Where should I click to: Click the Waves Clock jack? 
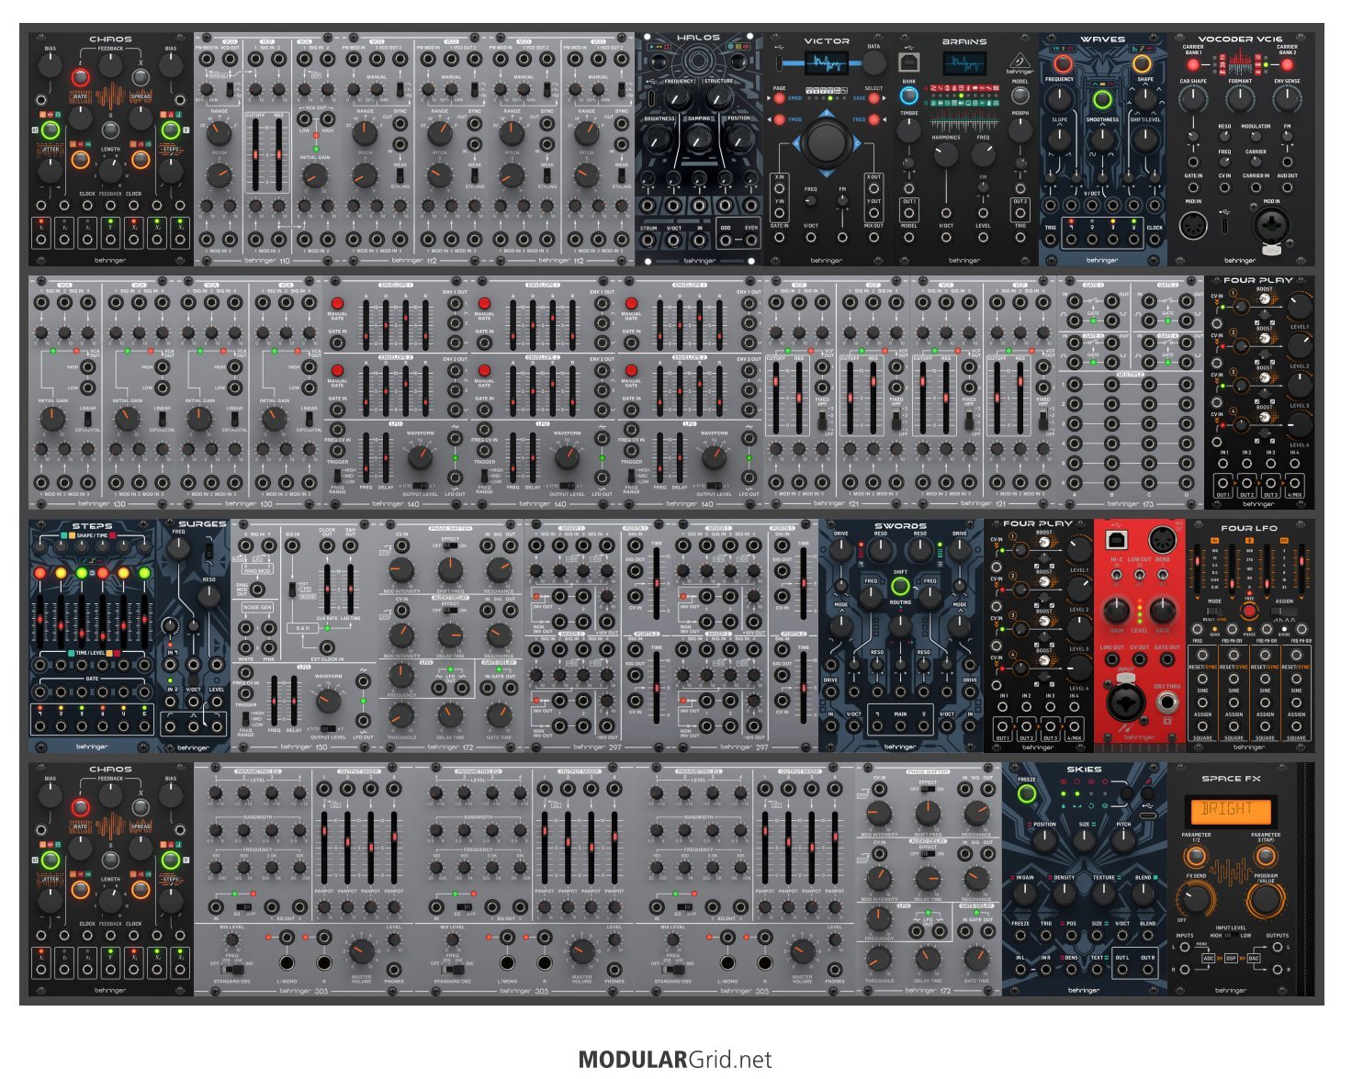coord(1155,241)
